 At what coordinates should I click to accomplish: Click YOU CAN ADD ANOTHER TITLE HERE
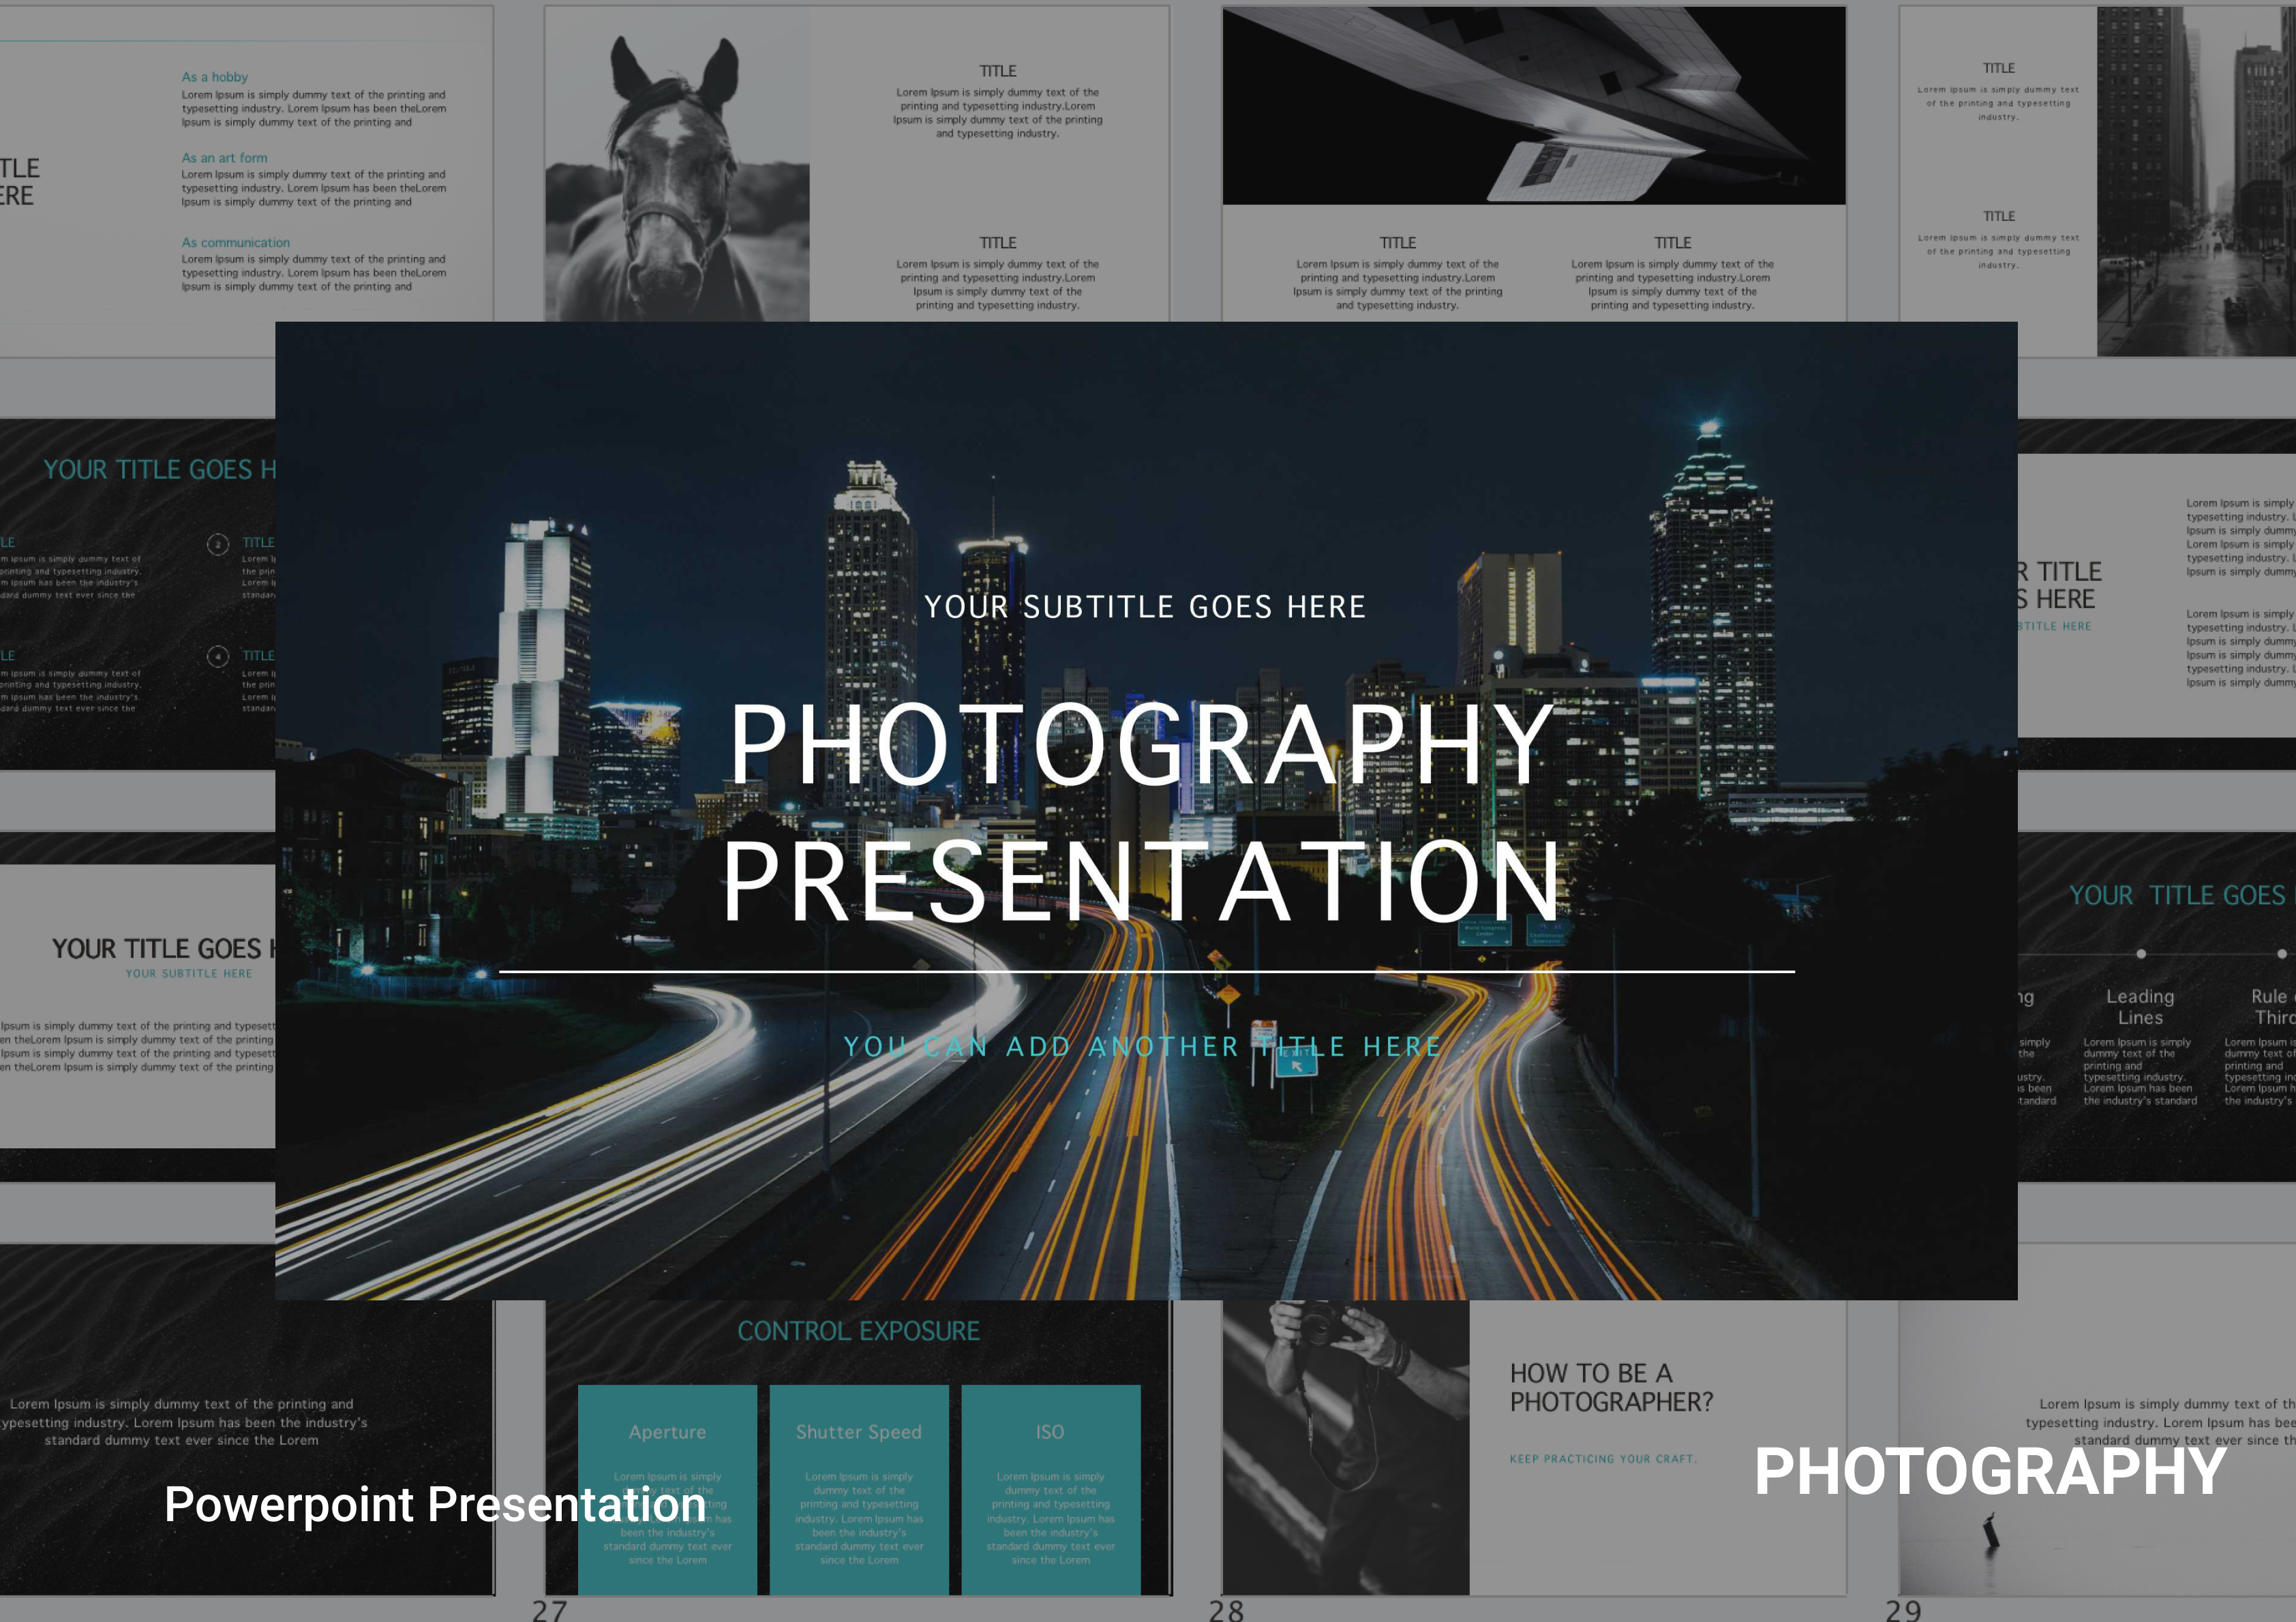coord(1143,1047)
